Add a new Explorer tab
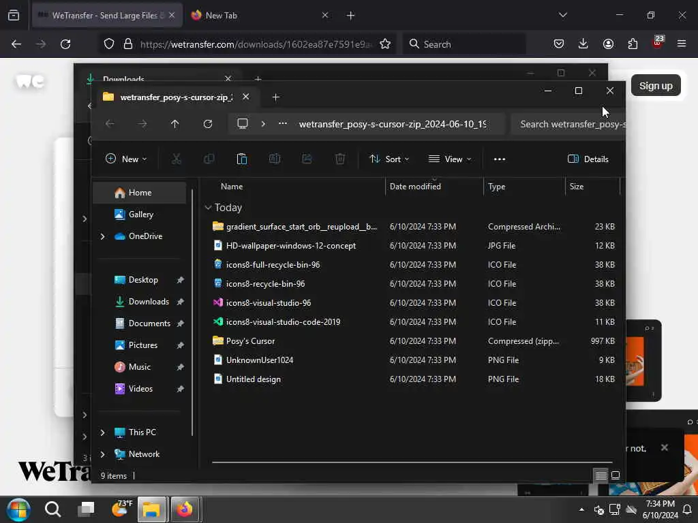This screenshot has width=698, height=523. (275, 97)
